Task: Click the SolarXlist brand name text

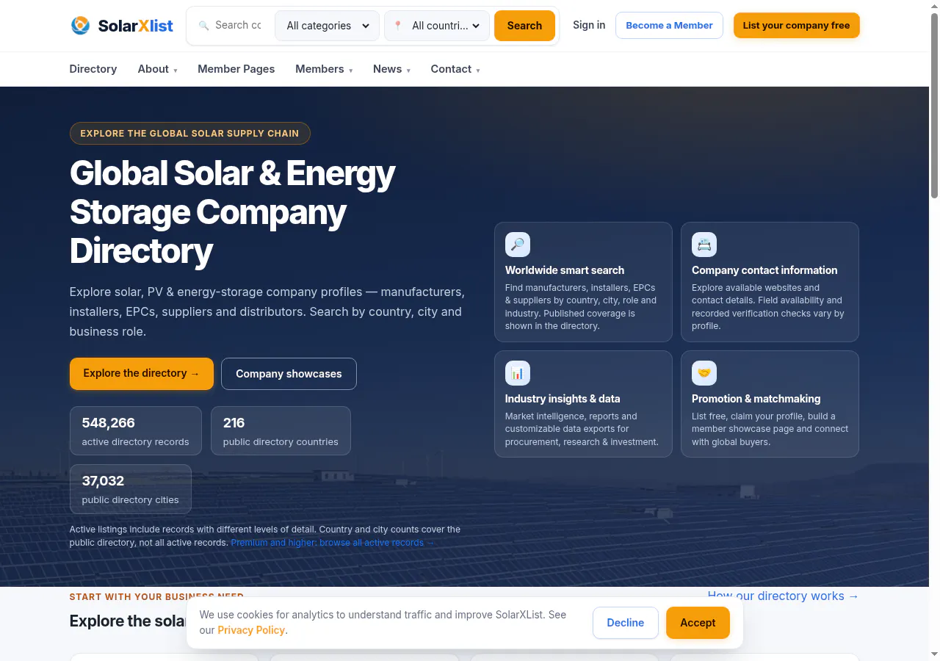Action: point(135,26)
